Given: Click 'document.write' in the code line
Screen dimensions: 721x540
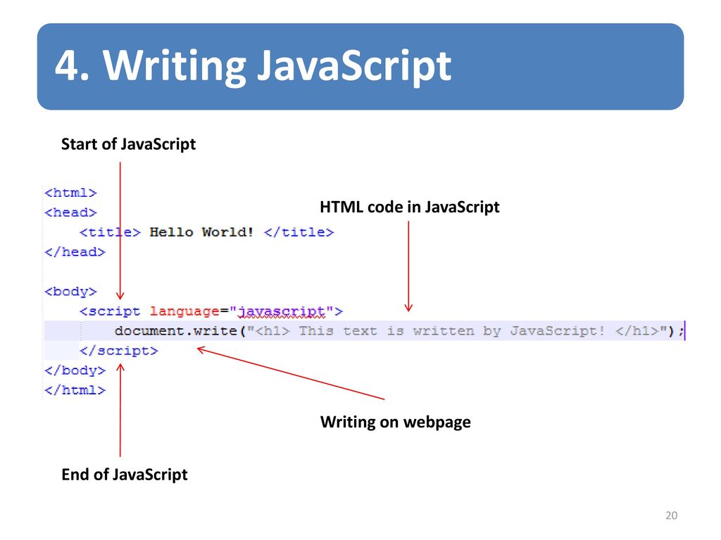Looking at the screenshot, I should [x=175, y=331].
